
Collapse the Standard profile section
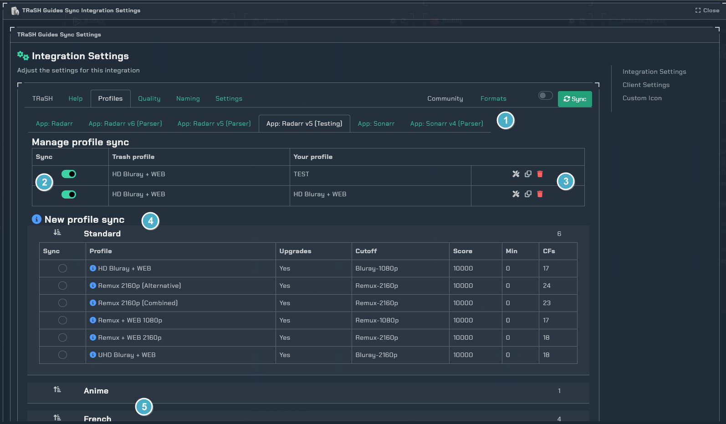tap(57, 233)
